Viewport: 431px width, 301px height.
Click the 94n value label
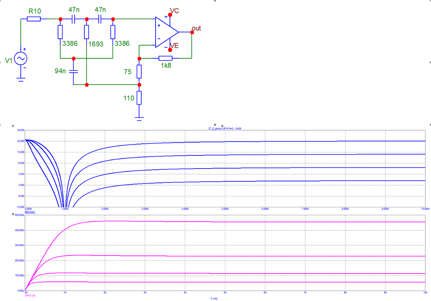click(x=60, y=71)
